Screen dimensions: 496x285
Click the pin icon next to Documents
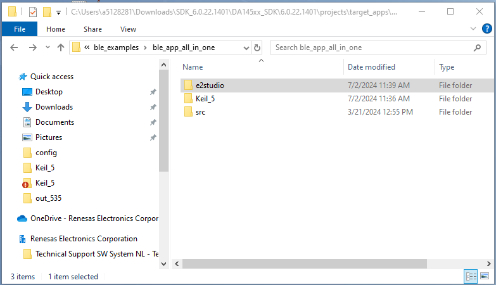tap(153, 122)
